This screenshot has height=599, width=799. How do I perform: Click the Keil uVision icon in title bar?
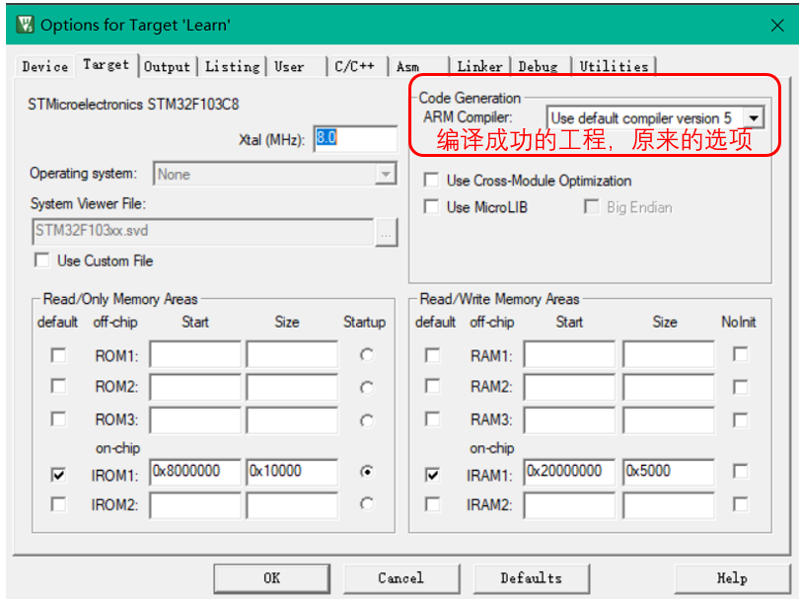[27, 22]
